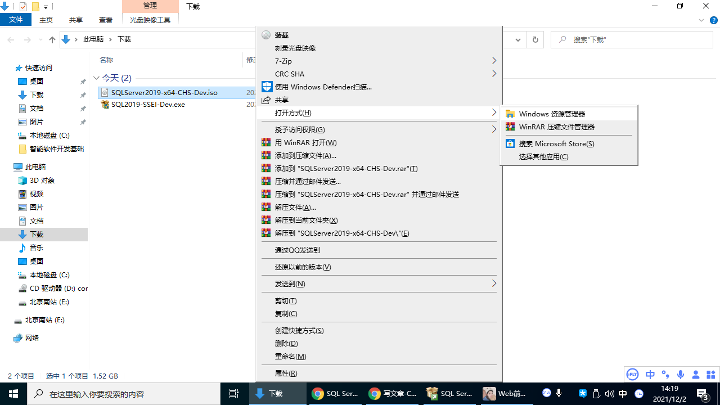Screen dimensions: 720x405
Task: Choose 刻录光盘映像 from context menu
Action: [379, 48]
